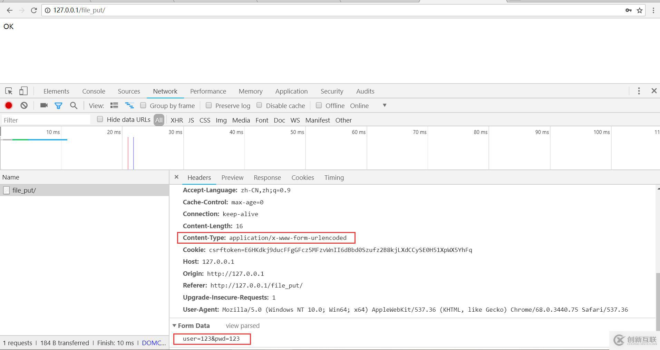Open the Timing detail tab
Viewport: 660px width, 350px height.
coord(334,177)
